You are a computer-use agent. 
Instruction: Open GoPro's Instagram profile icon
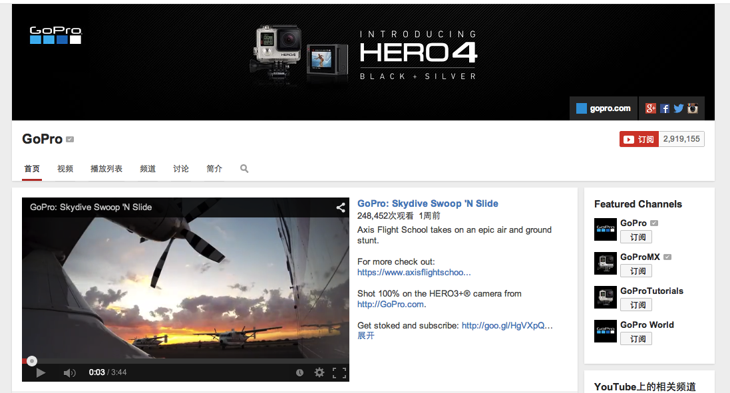pos(693,108)
